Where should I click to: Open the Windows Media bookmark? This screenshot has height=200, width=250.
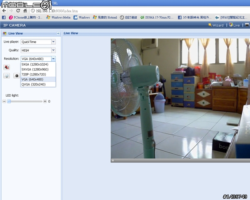click(58, 17)
